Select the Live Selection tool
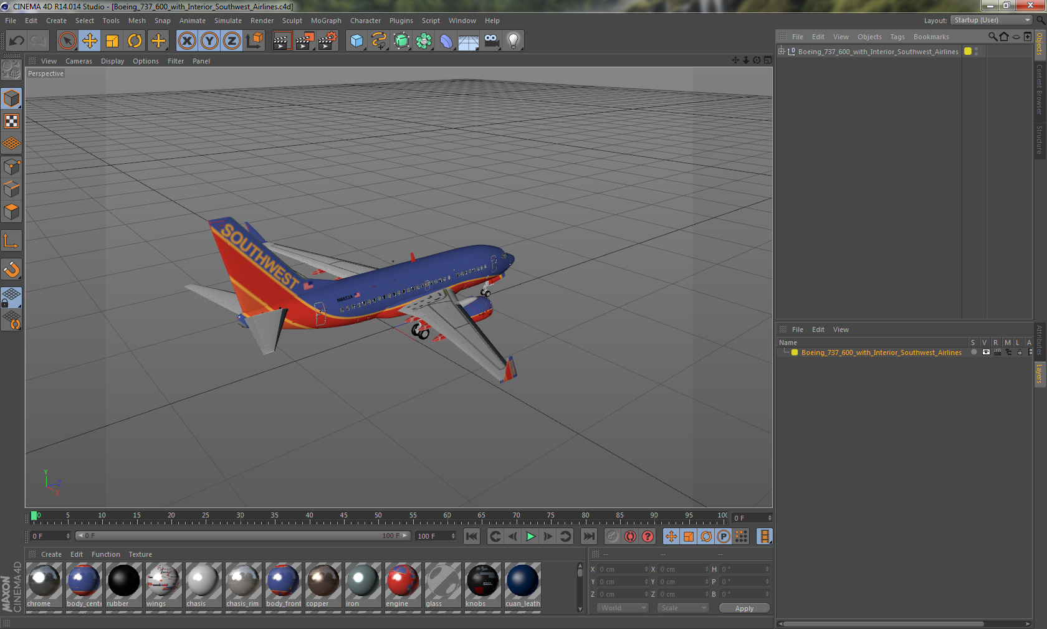Screen dimensions: 1047x629 pos(67,41)
